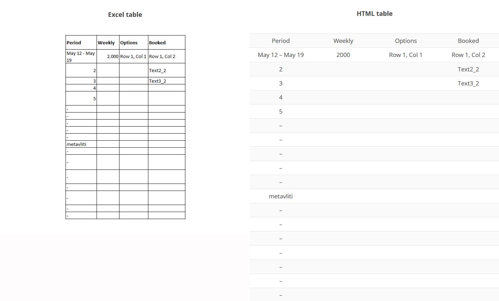Click the metavliti row in the HTML table
The width and height of the screenshot is (499, 301).
[281, 196]
